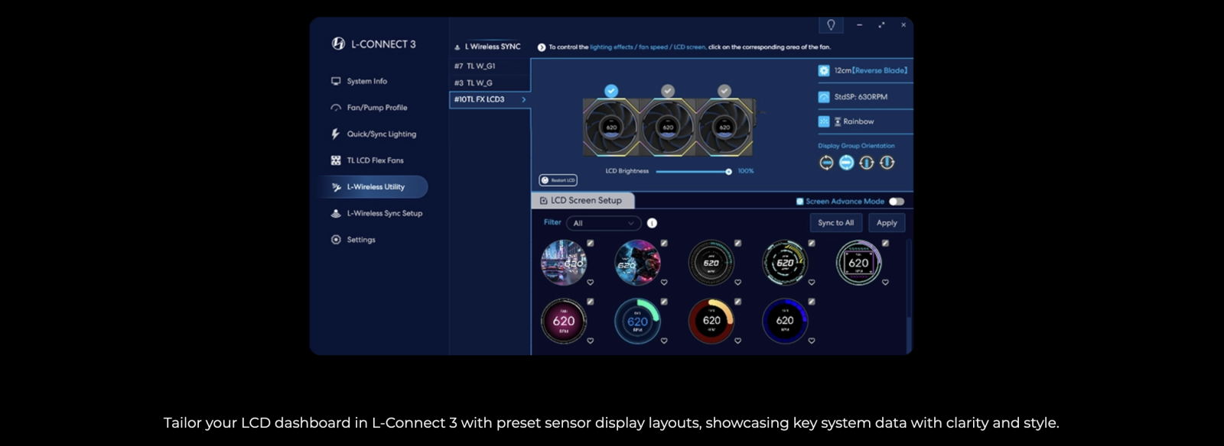Select the green-arc 620 preset thumbnail
Viewport: 1224px width, 446px height.
pyautogui.click(x=637, y=321)
